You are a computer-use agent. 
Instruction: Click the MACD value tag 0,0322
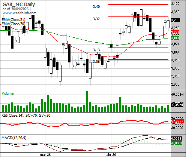point(176,138)
